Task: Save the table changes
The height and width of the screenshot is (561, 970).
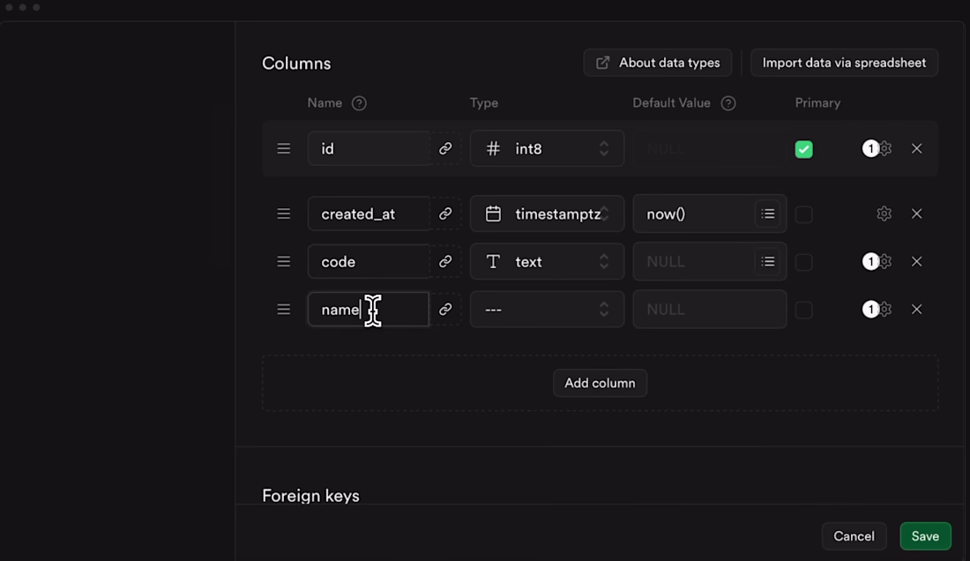Action: (925, 536)
